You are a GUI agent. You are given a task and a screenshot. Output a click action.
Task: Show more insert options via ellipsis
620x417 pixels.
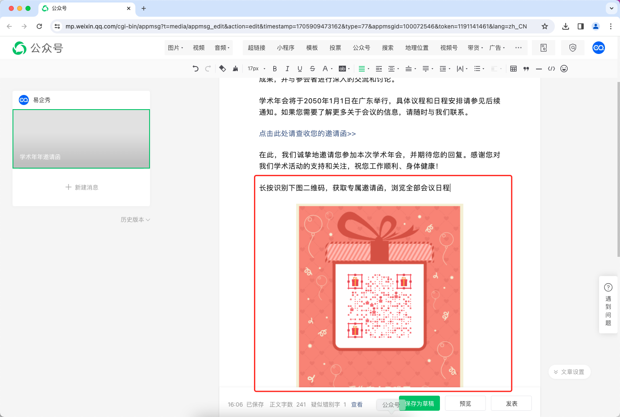(x=518, y=48)
